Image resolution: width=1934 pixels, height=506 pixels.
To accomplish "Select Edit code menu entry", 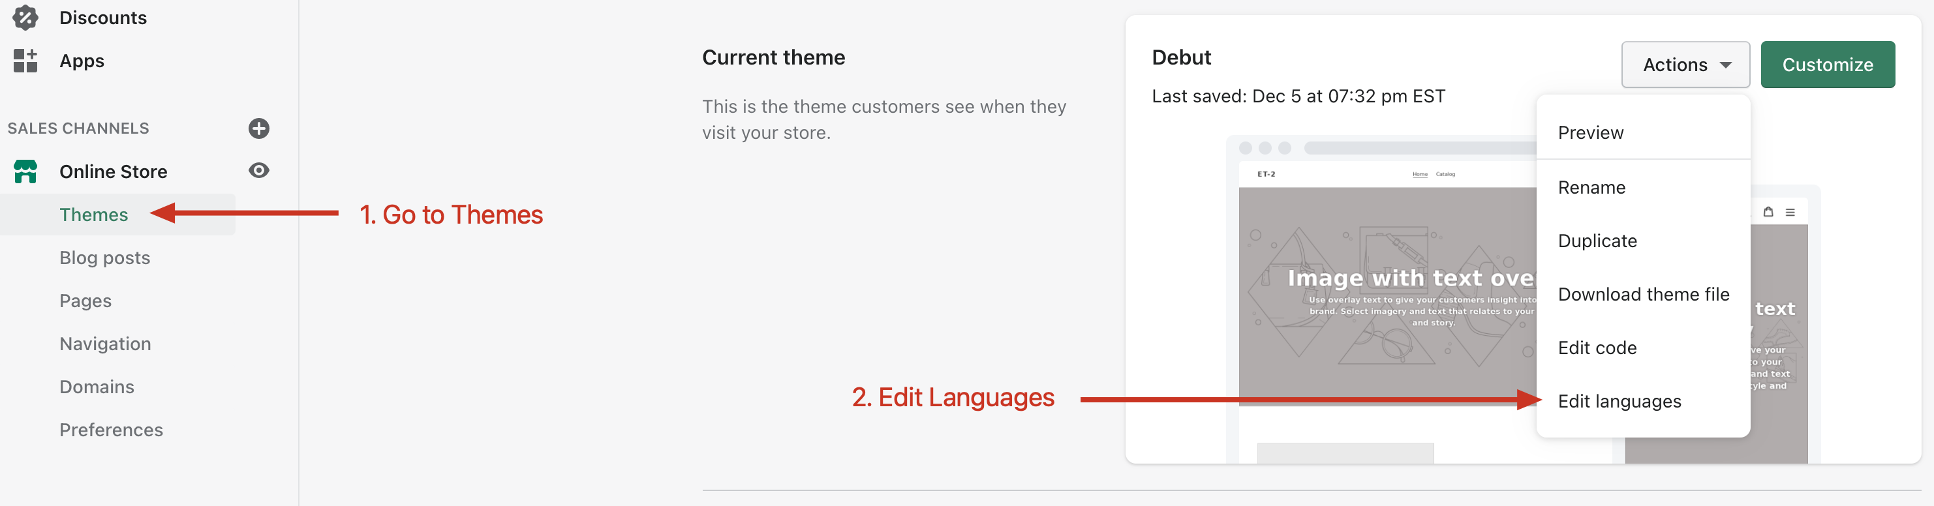I will 1644,348.
